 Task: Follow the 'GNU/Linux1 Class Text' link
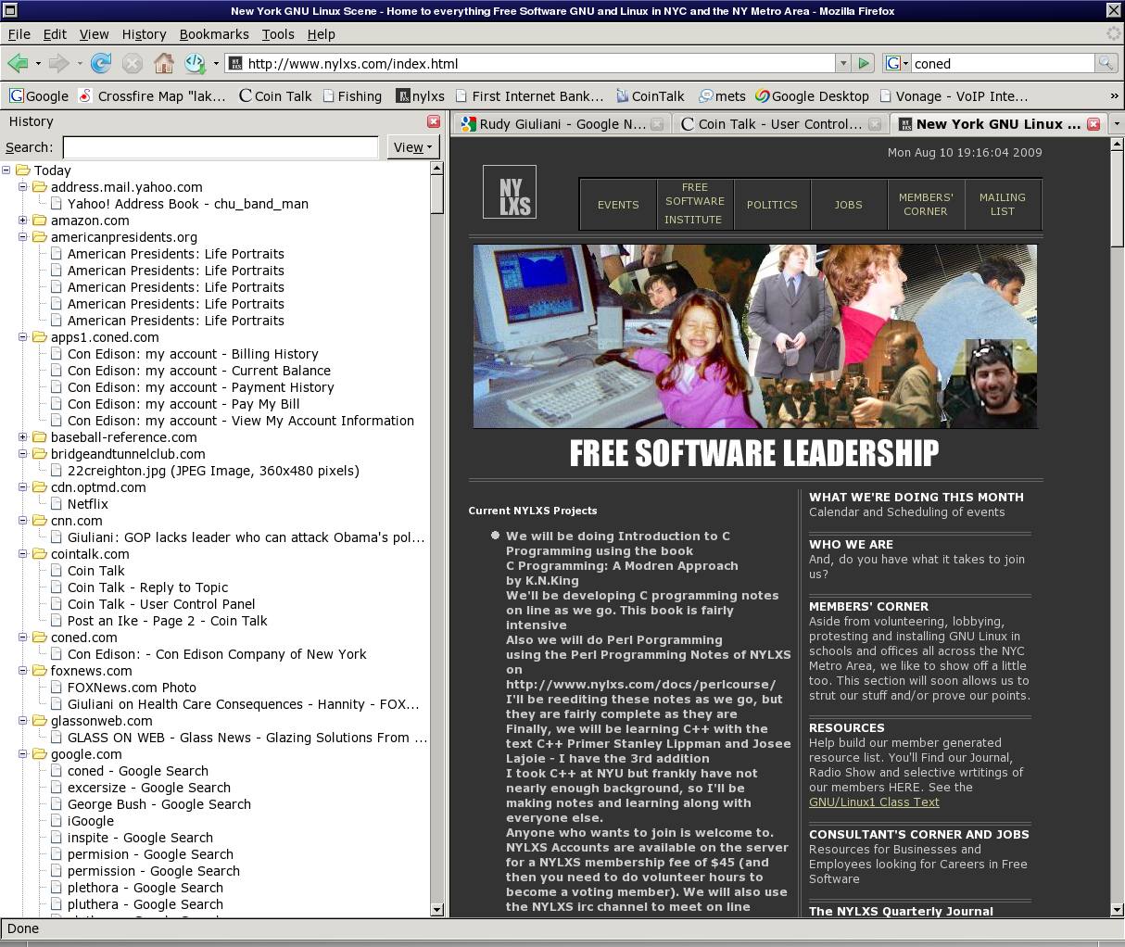coord(874,802)
